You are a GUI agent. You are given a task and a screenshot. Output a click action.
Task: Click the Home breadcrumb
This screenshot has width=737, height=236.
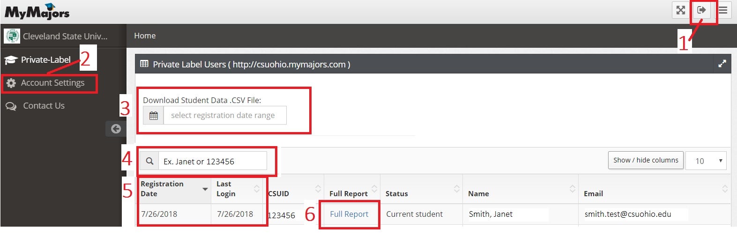(x=145, y=36)
